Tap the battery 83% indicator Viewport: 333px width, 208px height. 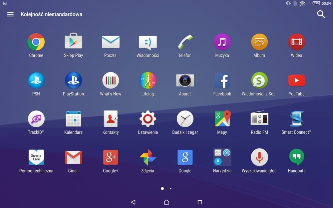point(316,3)
